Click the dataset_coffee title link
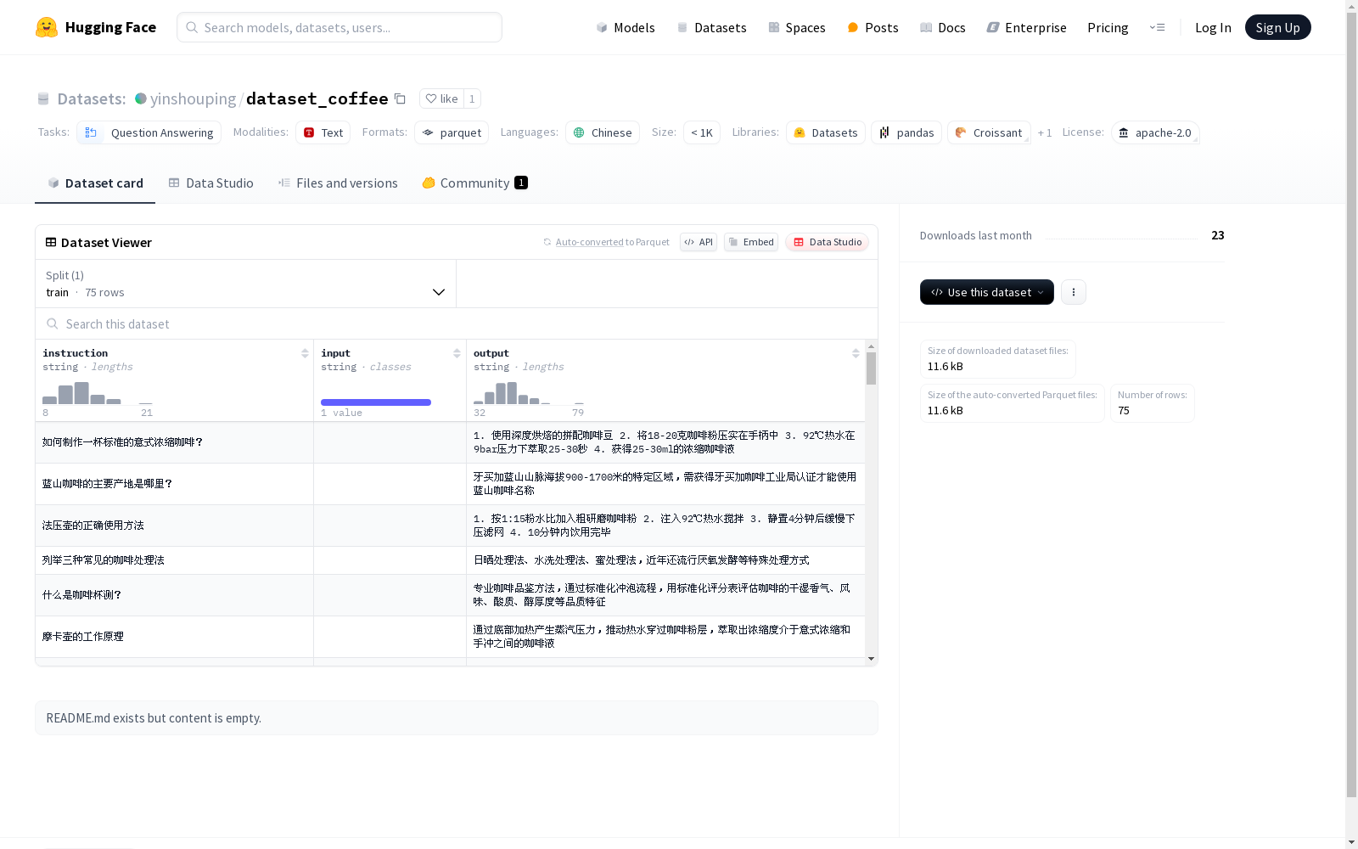 [317, 98]
